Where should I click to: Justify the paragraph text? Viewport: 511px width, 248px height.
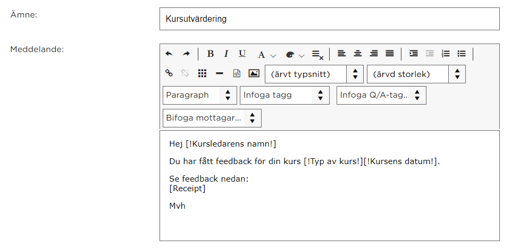(390, 54)
